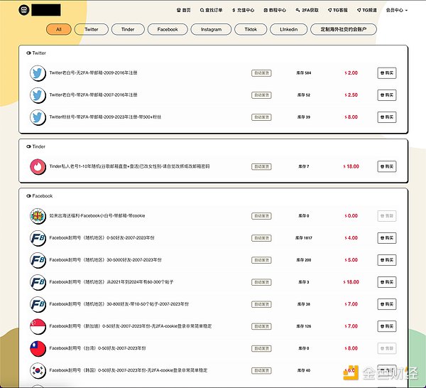Click the South Korea flag product icon
The height and width of the screenshot is (388, 426).
38,370
